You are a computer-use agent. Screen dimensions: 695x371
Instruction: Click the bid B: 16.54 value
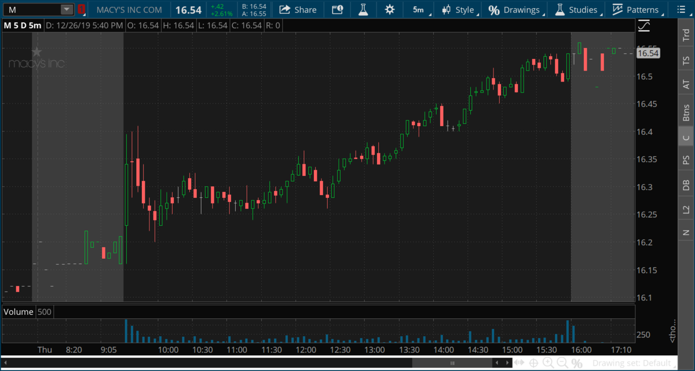[254, 6]
